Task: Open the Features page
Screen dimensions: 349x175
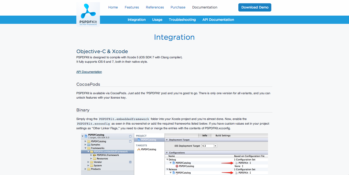Action: [x=132, y=7]
